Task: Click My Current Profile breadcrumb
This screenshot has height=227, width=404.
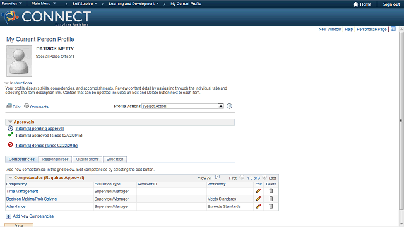Action: 186,4
